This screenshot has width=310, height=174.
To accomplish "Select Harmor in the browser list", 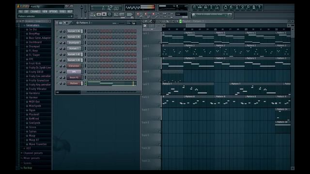I will [x=33, y=98].
